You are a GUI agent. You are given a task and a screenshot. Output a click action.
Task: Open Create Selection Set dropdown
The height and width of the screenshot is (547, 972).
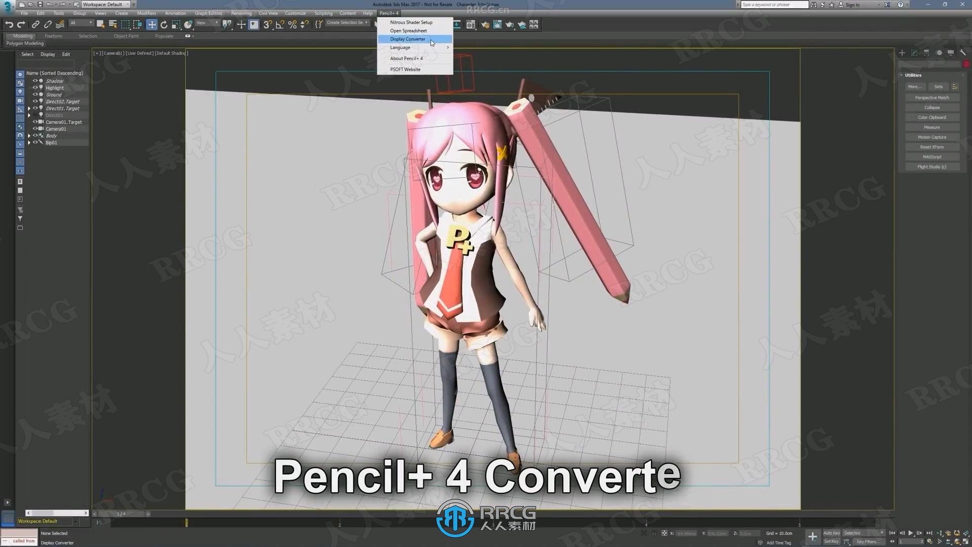[x=347, y=23]
